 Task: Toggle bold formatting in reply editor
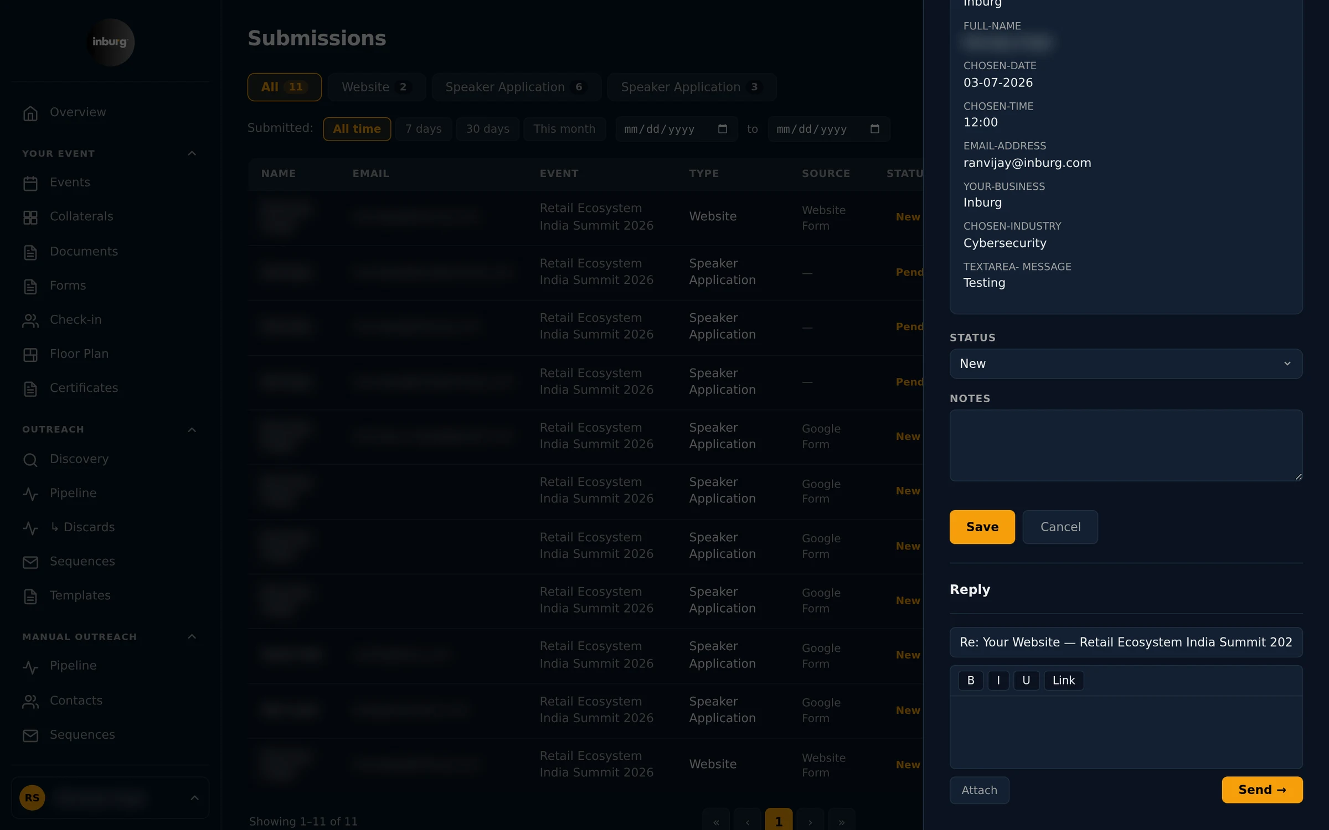click(971, 680)
